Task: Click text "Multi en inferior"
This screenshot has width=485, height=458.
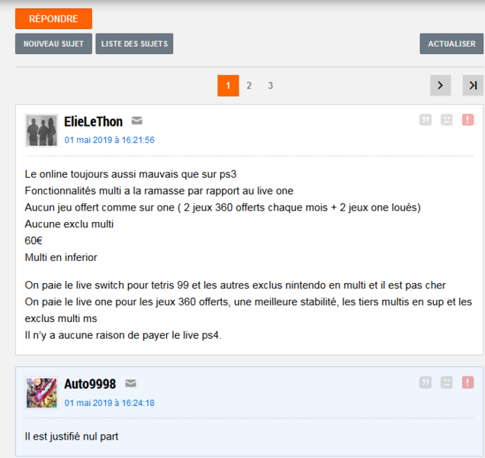Action: pyautogui.click(x=61, y=257)
